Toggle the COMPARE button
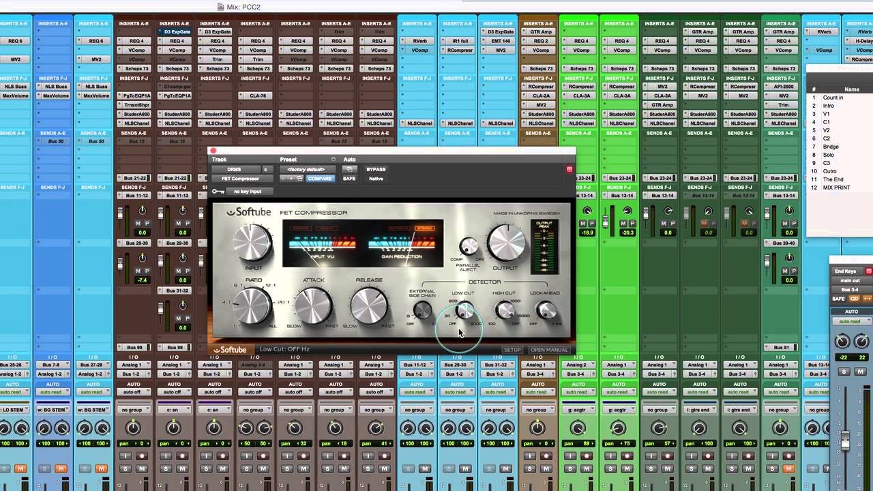 [x=319, y=179]
